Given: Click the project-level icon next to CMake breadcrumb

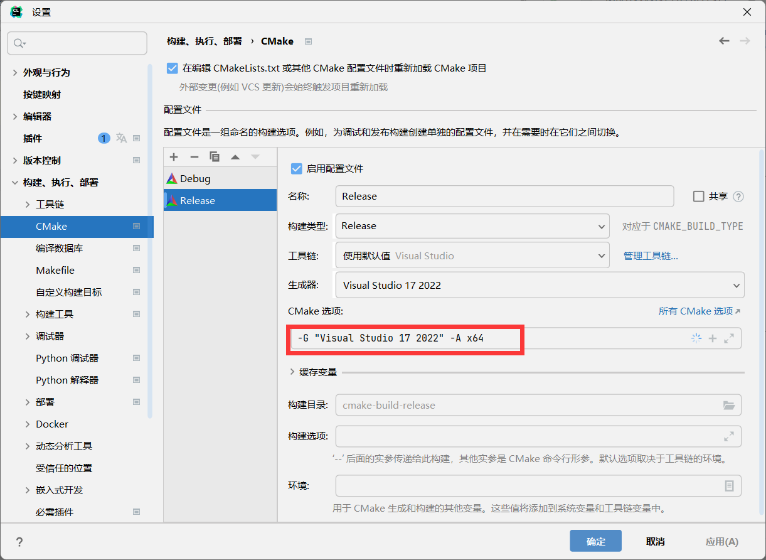Looking at the screenshot, I should click(x=308, y=41).
